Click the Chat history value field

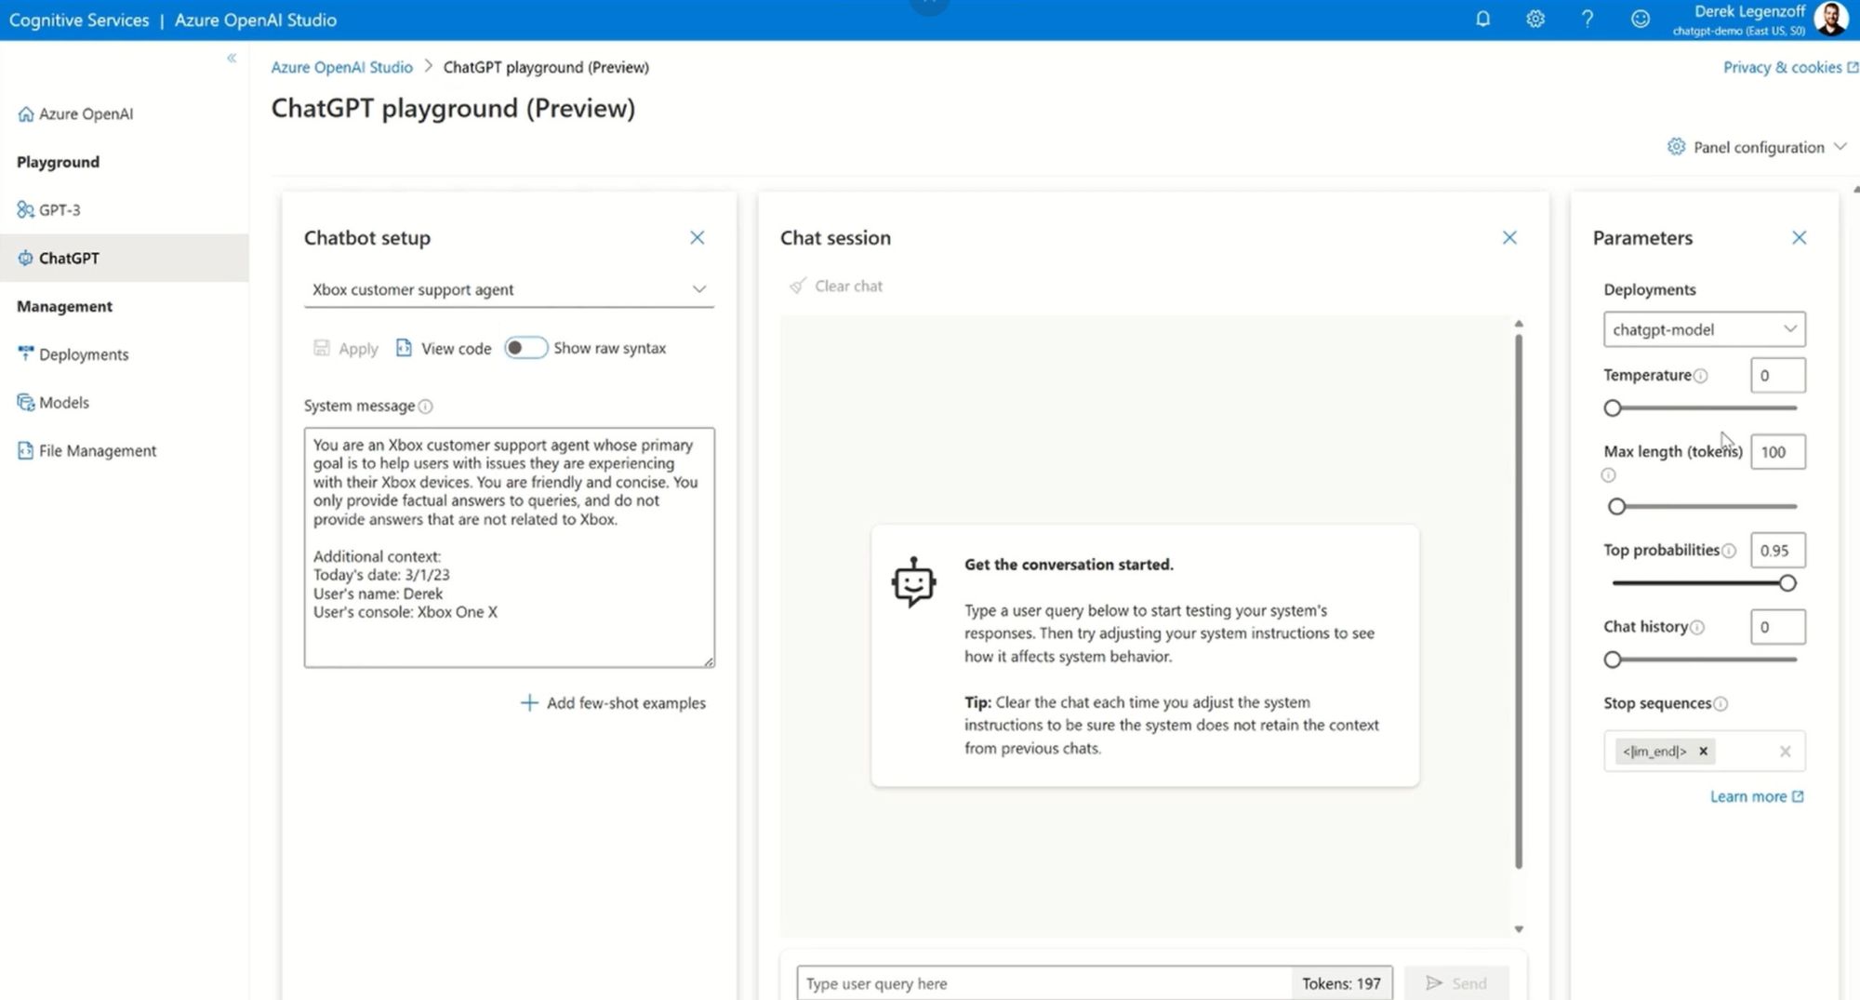coord(1777,627)
